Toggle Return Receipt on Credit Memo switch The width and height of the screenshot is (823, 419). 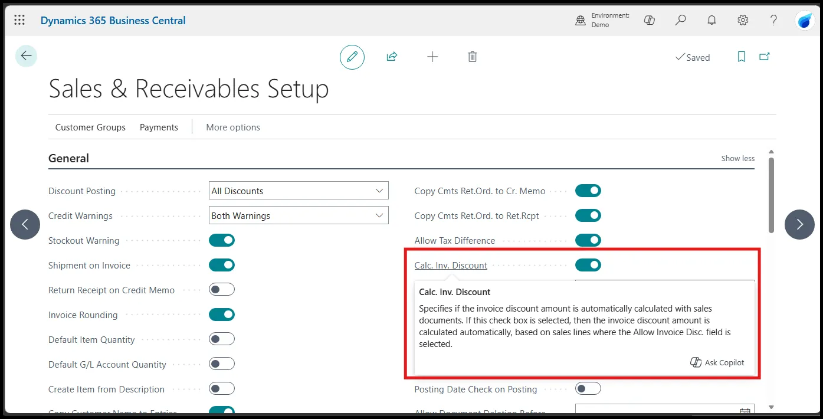click(x=222, y=290)
